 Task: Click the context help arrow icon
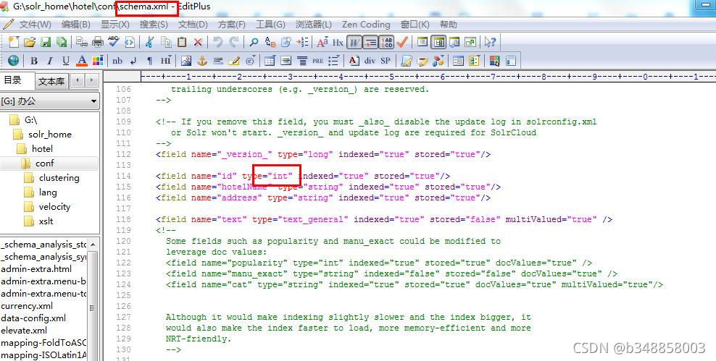(490, 42)
